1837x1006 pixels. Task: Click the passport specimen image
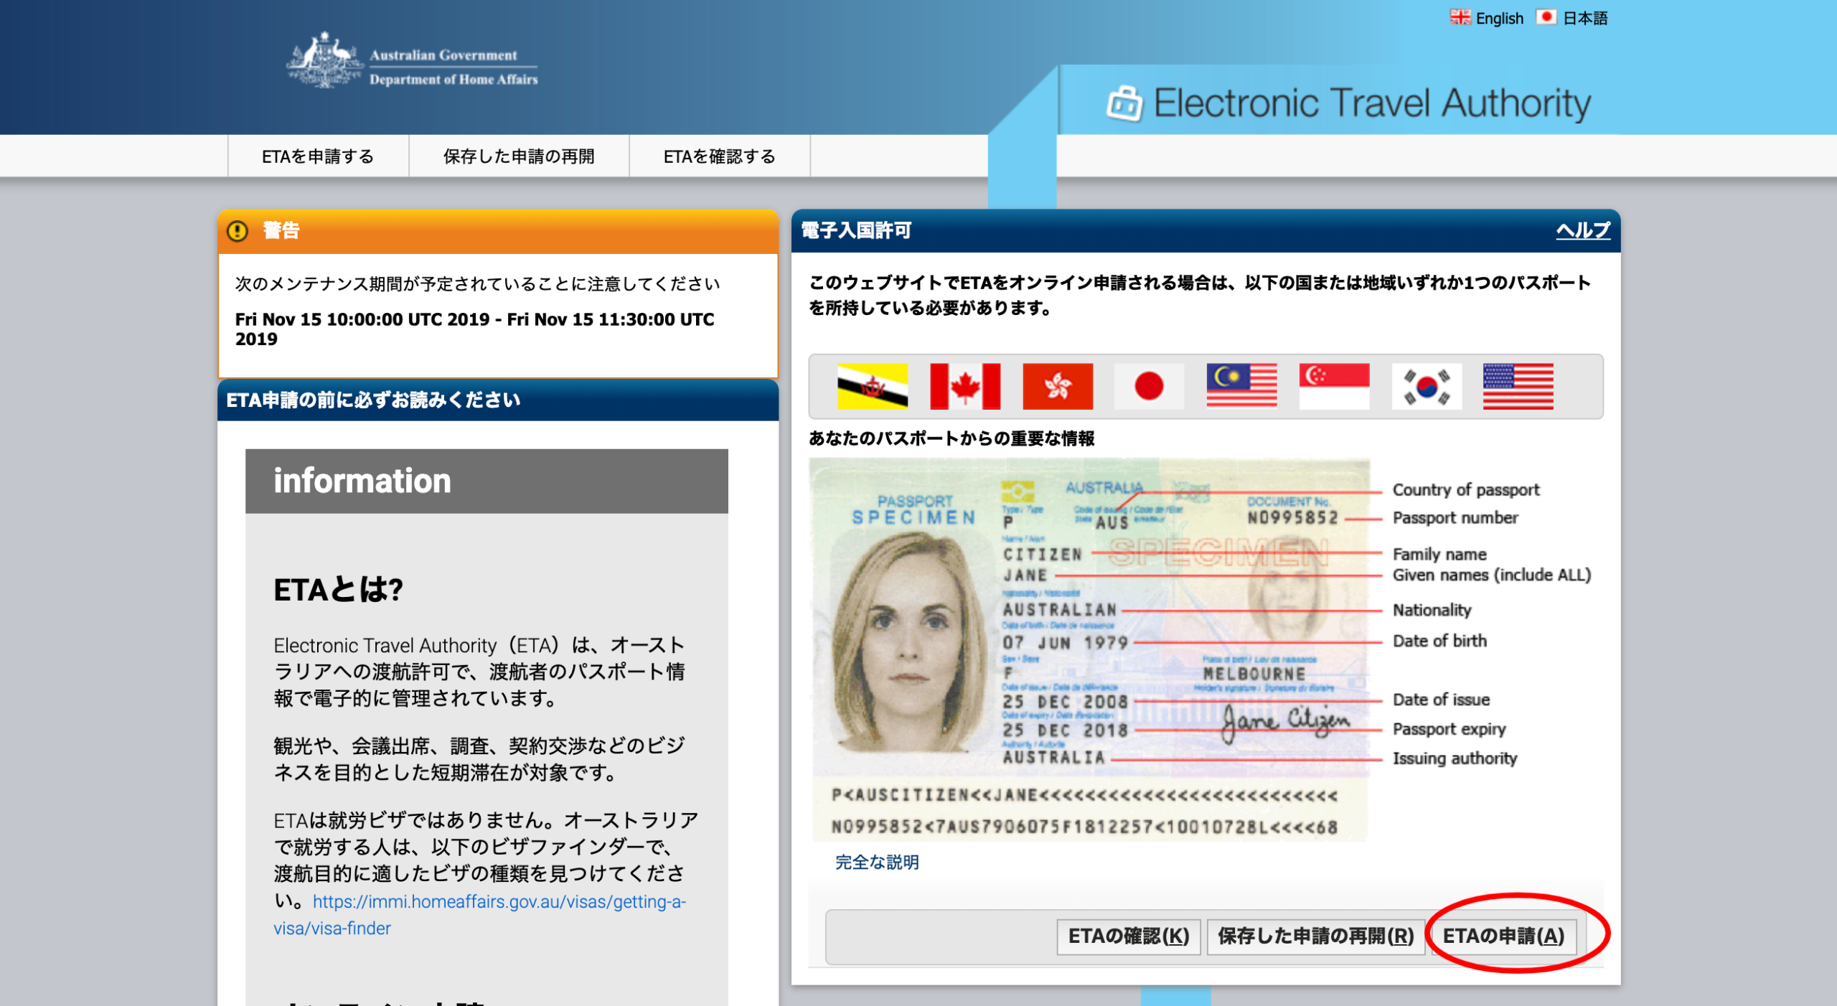1089,649
